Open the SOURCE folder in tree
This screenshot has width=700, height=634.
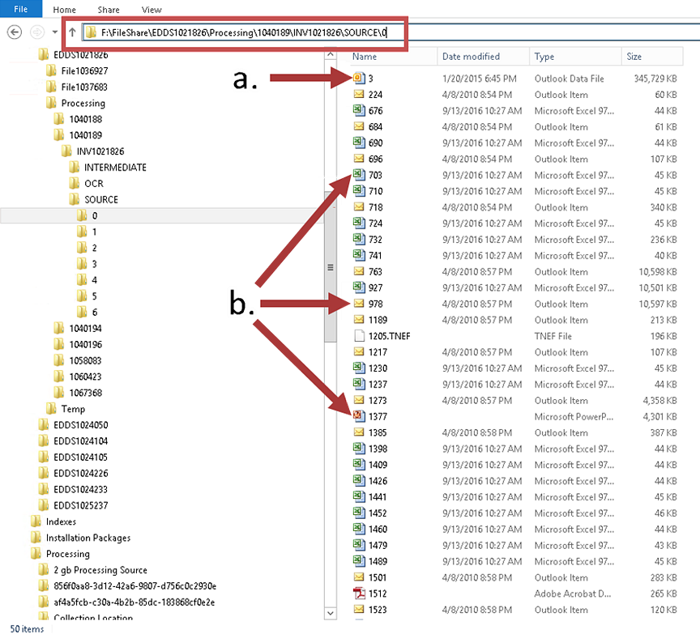[101, 199]
